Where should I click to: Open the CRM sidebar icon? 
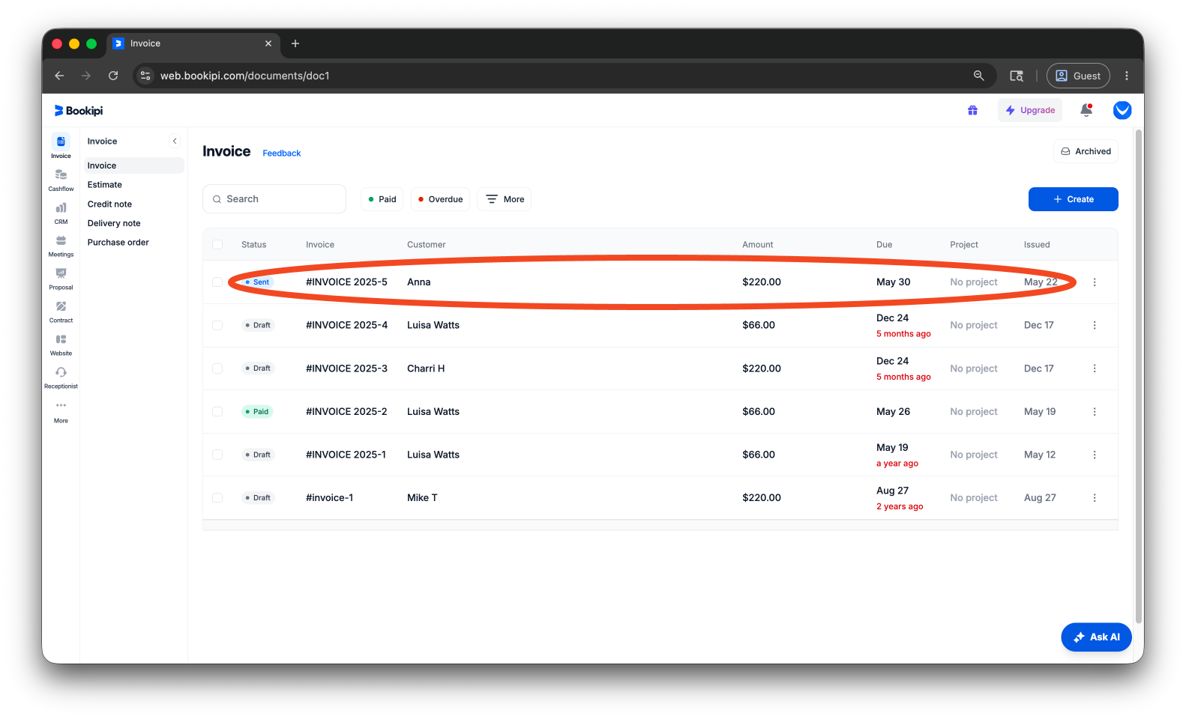tap(61, 213)
